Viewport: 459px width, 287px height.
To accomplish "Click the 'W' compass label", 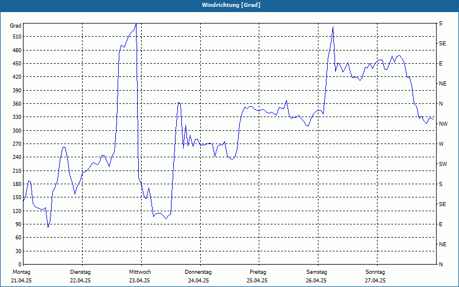I will click(x=441, y=144).
